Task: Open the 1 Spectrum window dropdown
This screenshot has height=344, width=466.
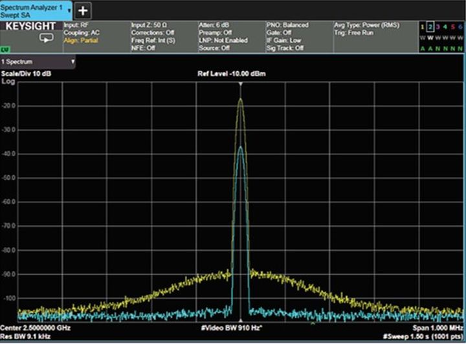Action: coord(38,62)
